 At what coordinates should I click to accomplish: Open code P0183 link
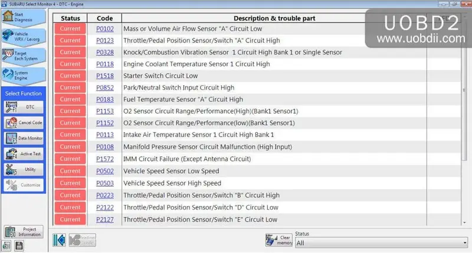coord(105,99)
